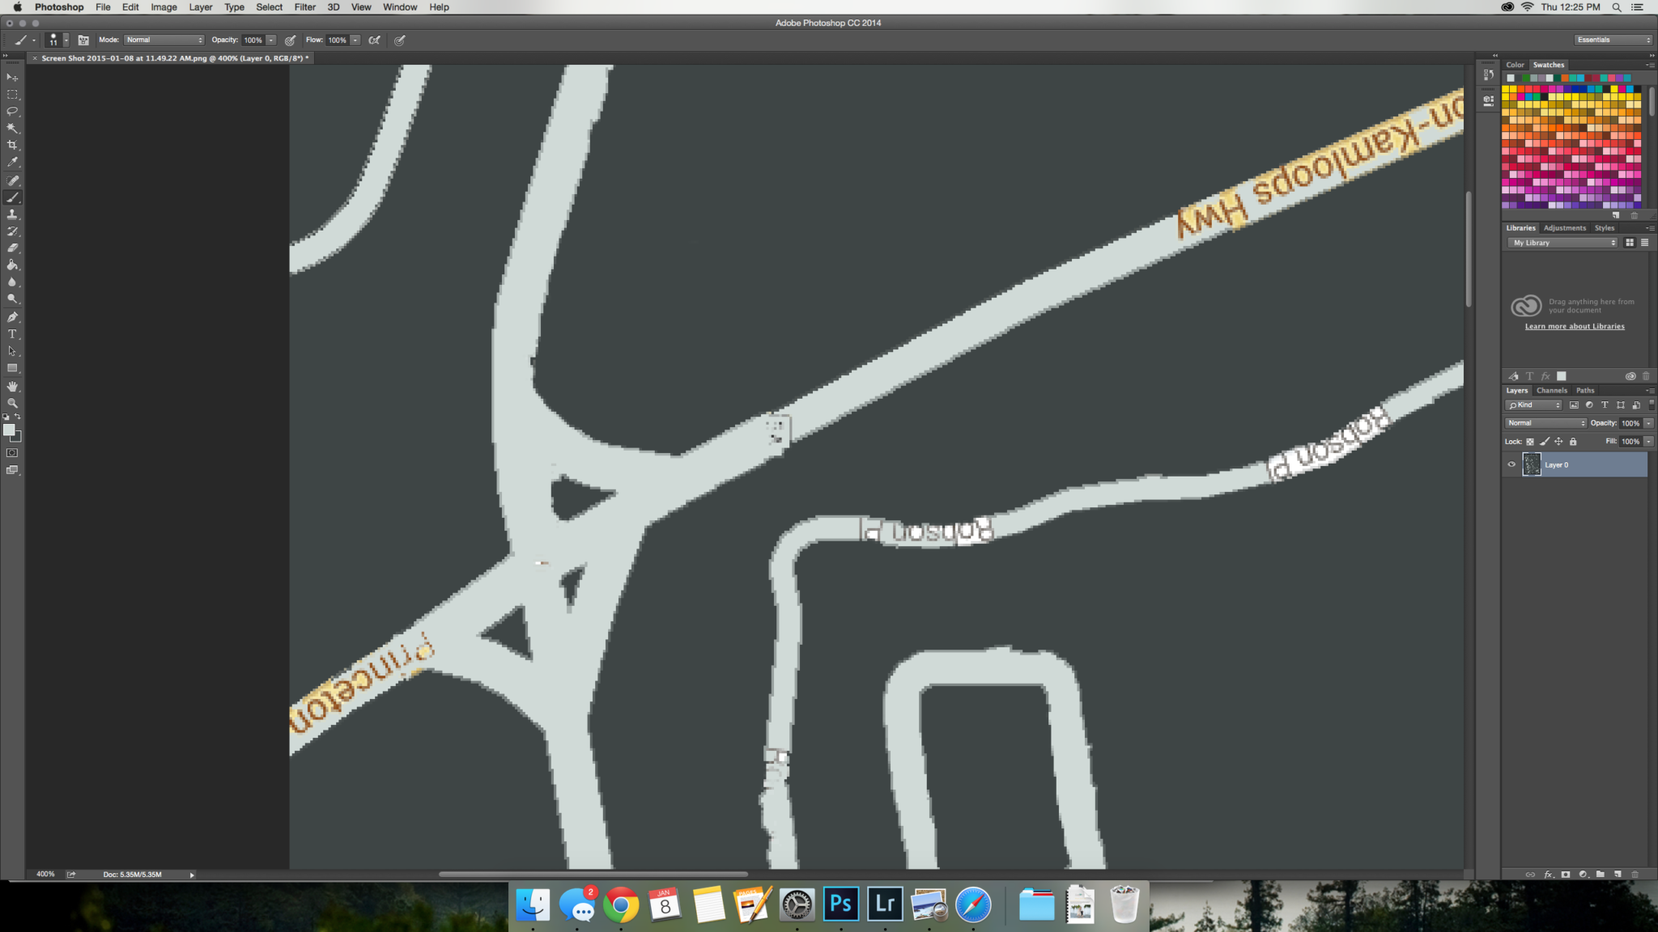The width and height of the screenshot is (1658, 932).
Task: Pick the Eraser tool
Action: 12,248
